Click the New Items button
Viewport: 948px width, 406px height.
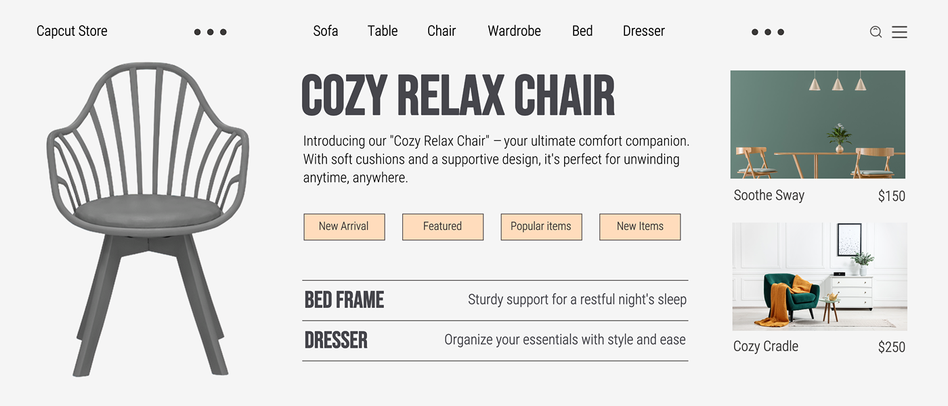coord(640,227)
